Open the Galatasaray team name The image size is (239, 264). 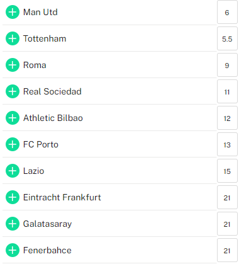click(47, 224)
